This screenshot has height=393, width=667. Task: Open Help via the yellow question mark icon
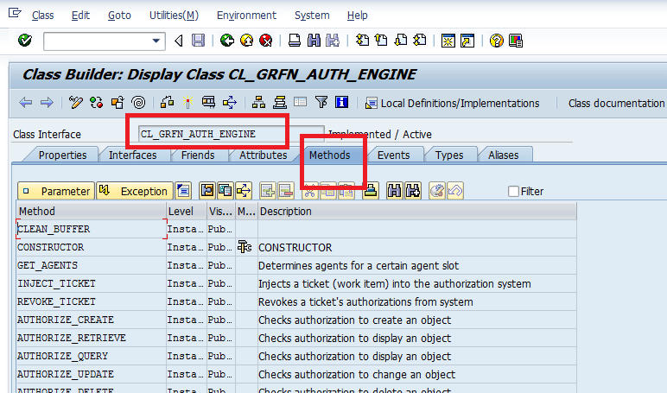pyautogui.click(x=497, y=41)
